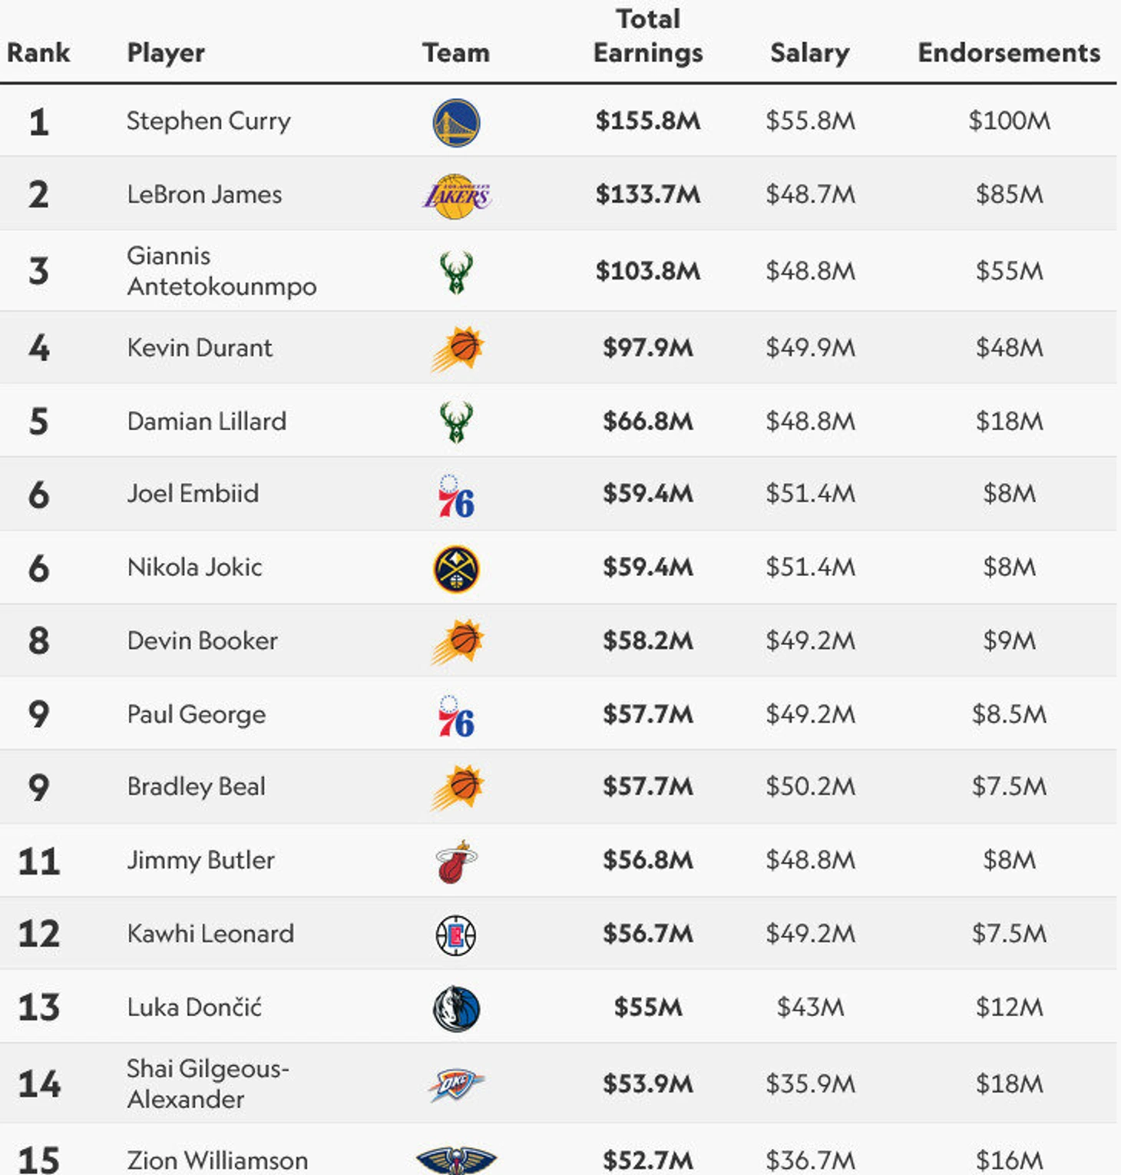This screenshot has height=1175, width=1121.
Task: Click the Lakers team logo
Action: tap(456, 196)
